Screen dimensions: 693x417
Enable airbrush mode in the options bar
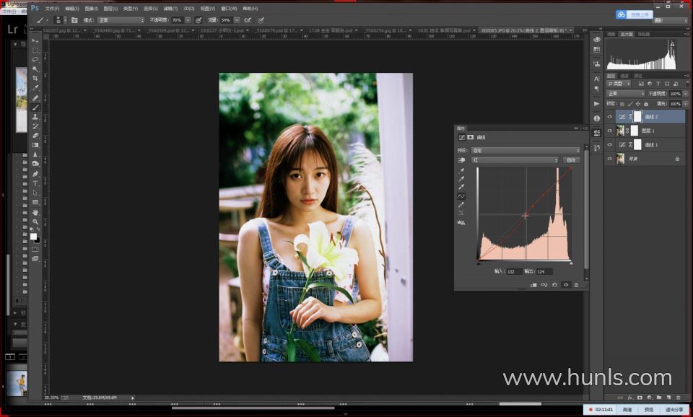point(248,20)
